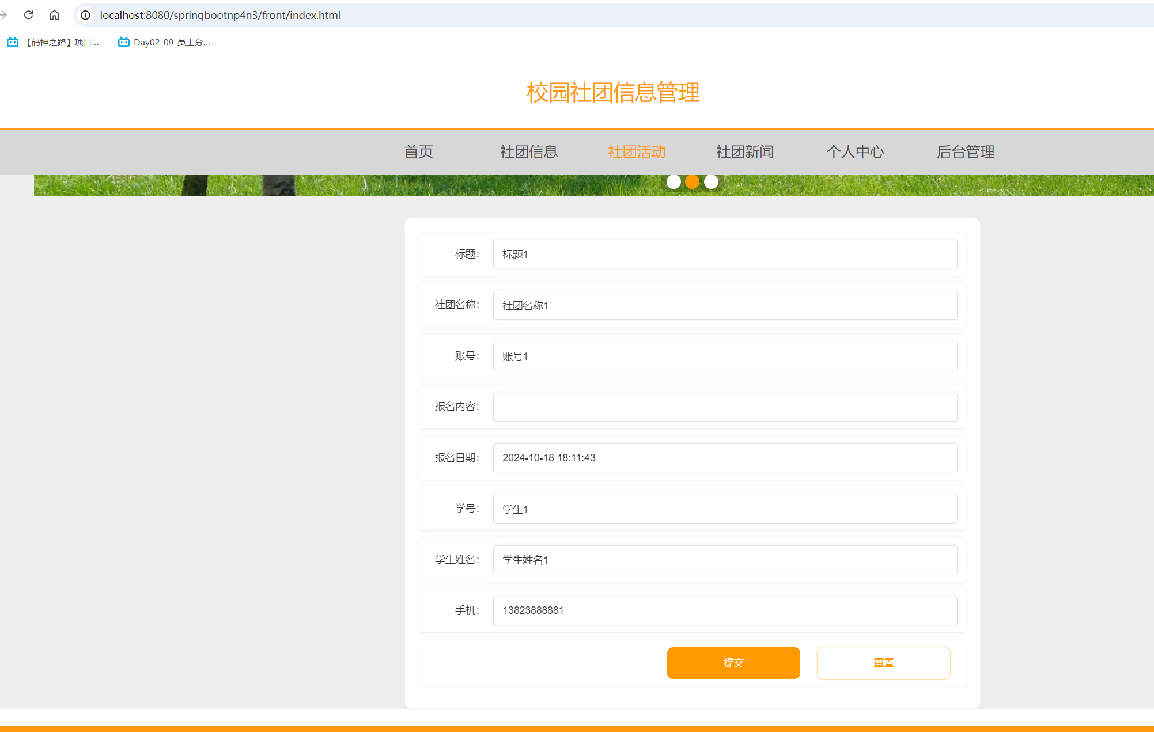Switch to the 首页 tab
Viewport: 1154px width, 732px height.
pos(418,152)
